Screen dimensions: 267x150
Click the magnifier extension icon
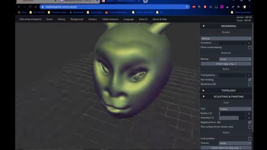click(199, 7)
